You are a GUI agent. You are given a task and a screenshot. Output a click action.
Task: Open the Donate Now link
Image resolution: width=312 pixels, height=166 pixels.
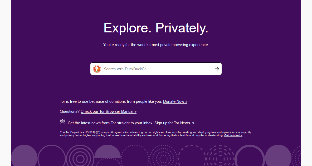pos(175,101)
